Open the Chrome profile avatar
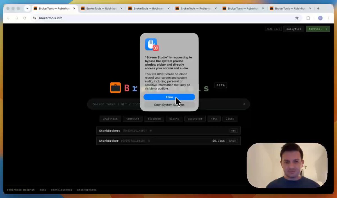Image resolution: width=337 pixels, height=198 pixels. click(320, 18)
